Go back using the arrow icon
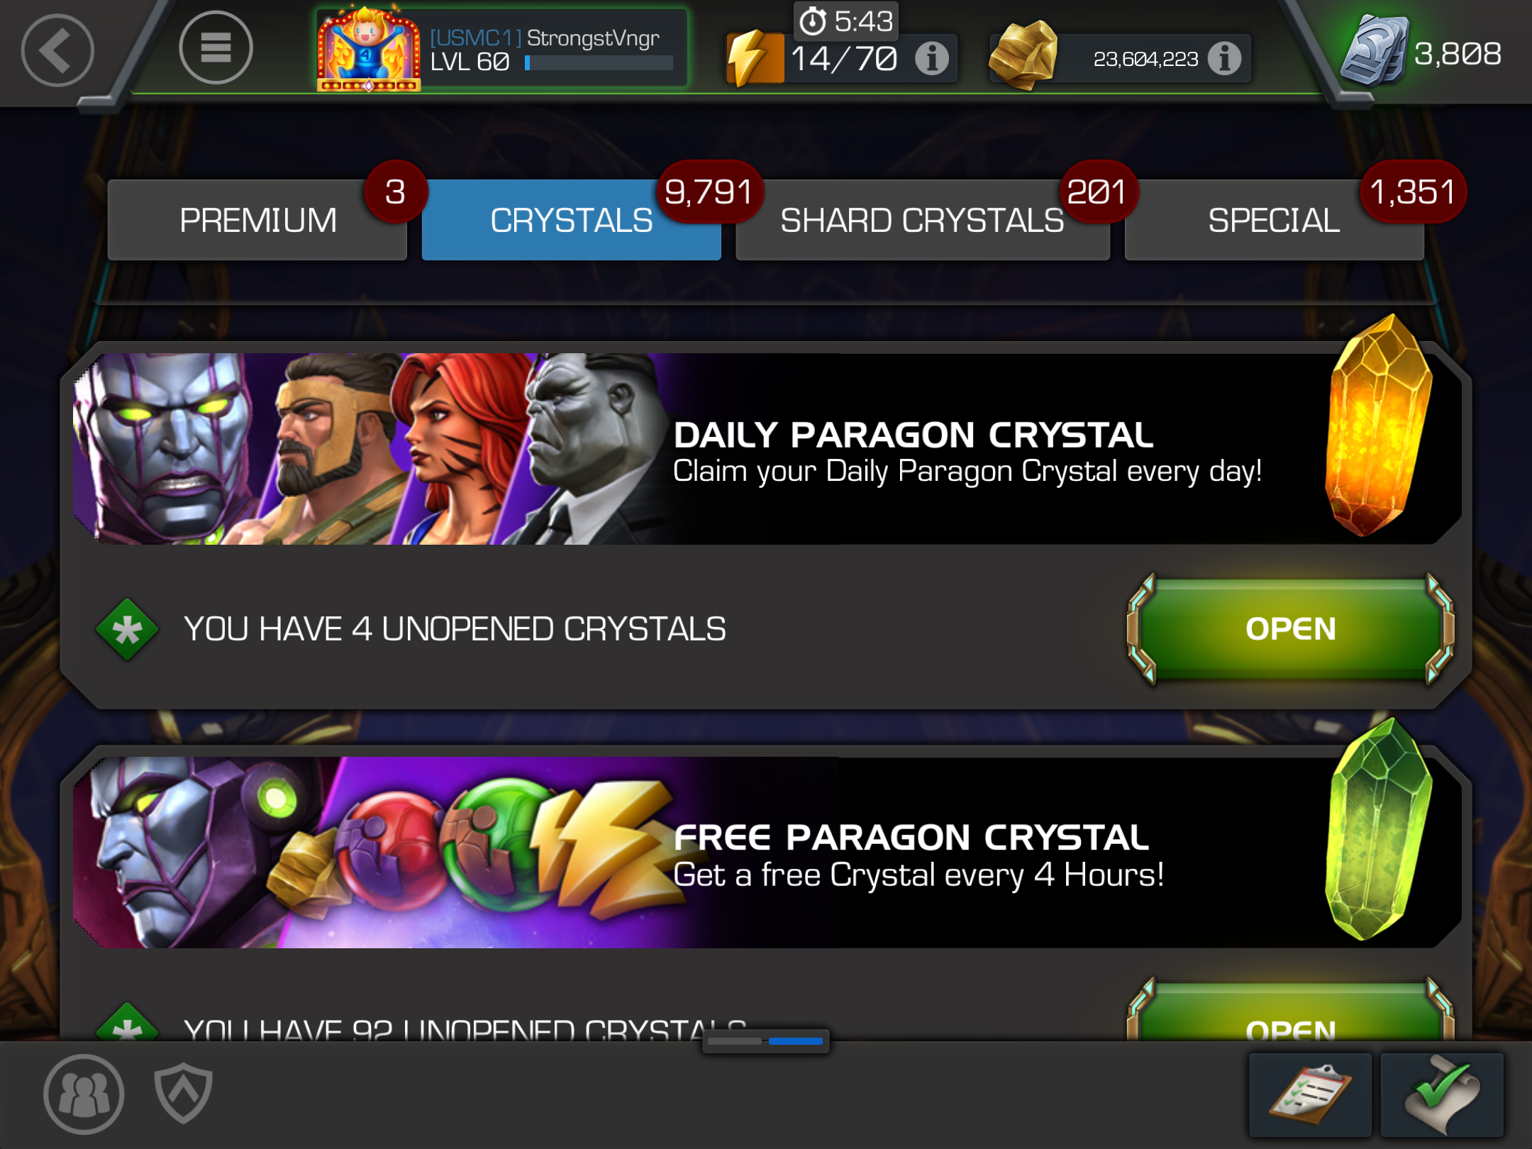1532x1149 pixels. pyautogui.click(x=57, y=50)
